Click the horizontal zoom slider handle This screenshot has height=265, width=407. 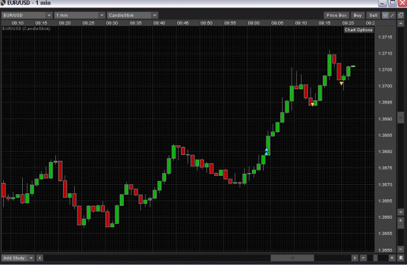tap(375, 258)
